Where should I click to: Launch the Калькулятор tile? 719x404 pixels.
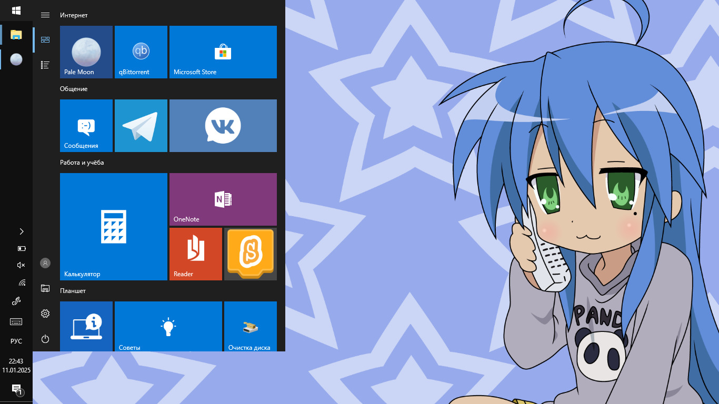[114, 227]
